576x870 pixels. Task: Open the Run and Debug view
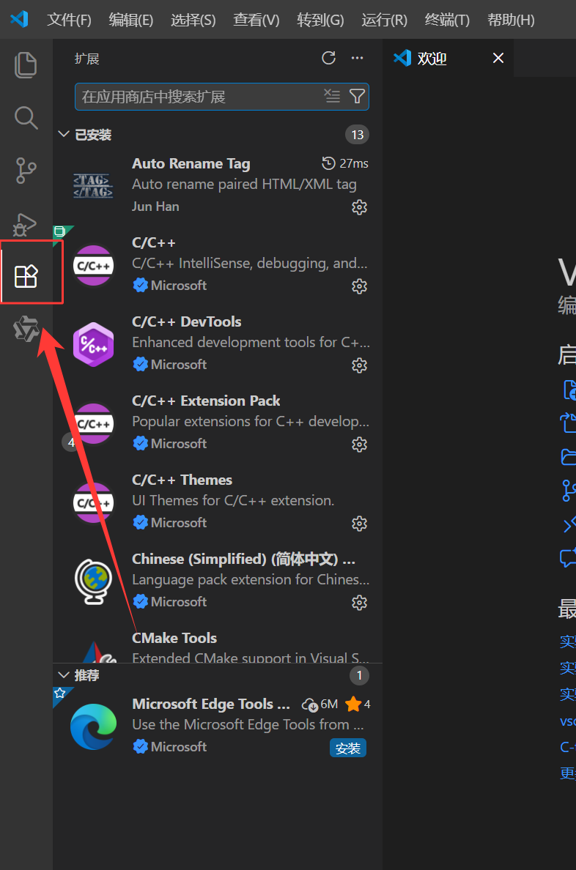(24, 225)
